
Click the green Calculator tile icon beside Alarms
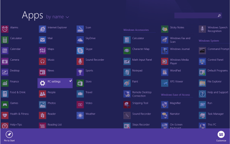pyautogui.click(x=5, y=40)
